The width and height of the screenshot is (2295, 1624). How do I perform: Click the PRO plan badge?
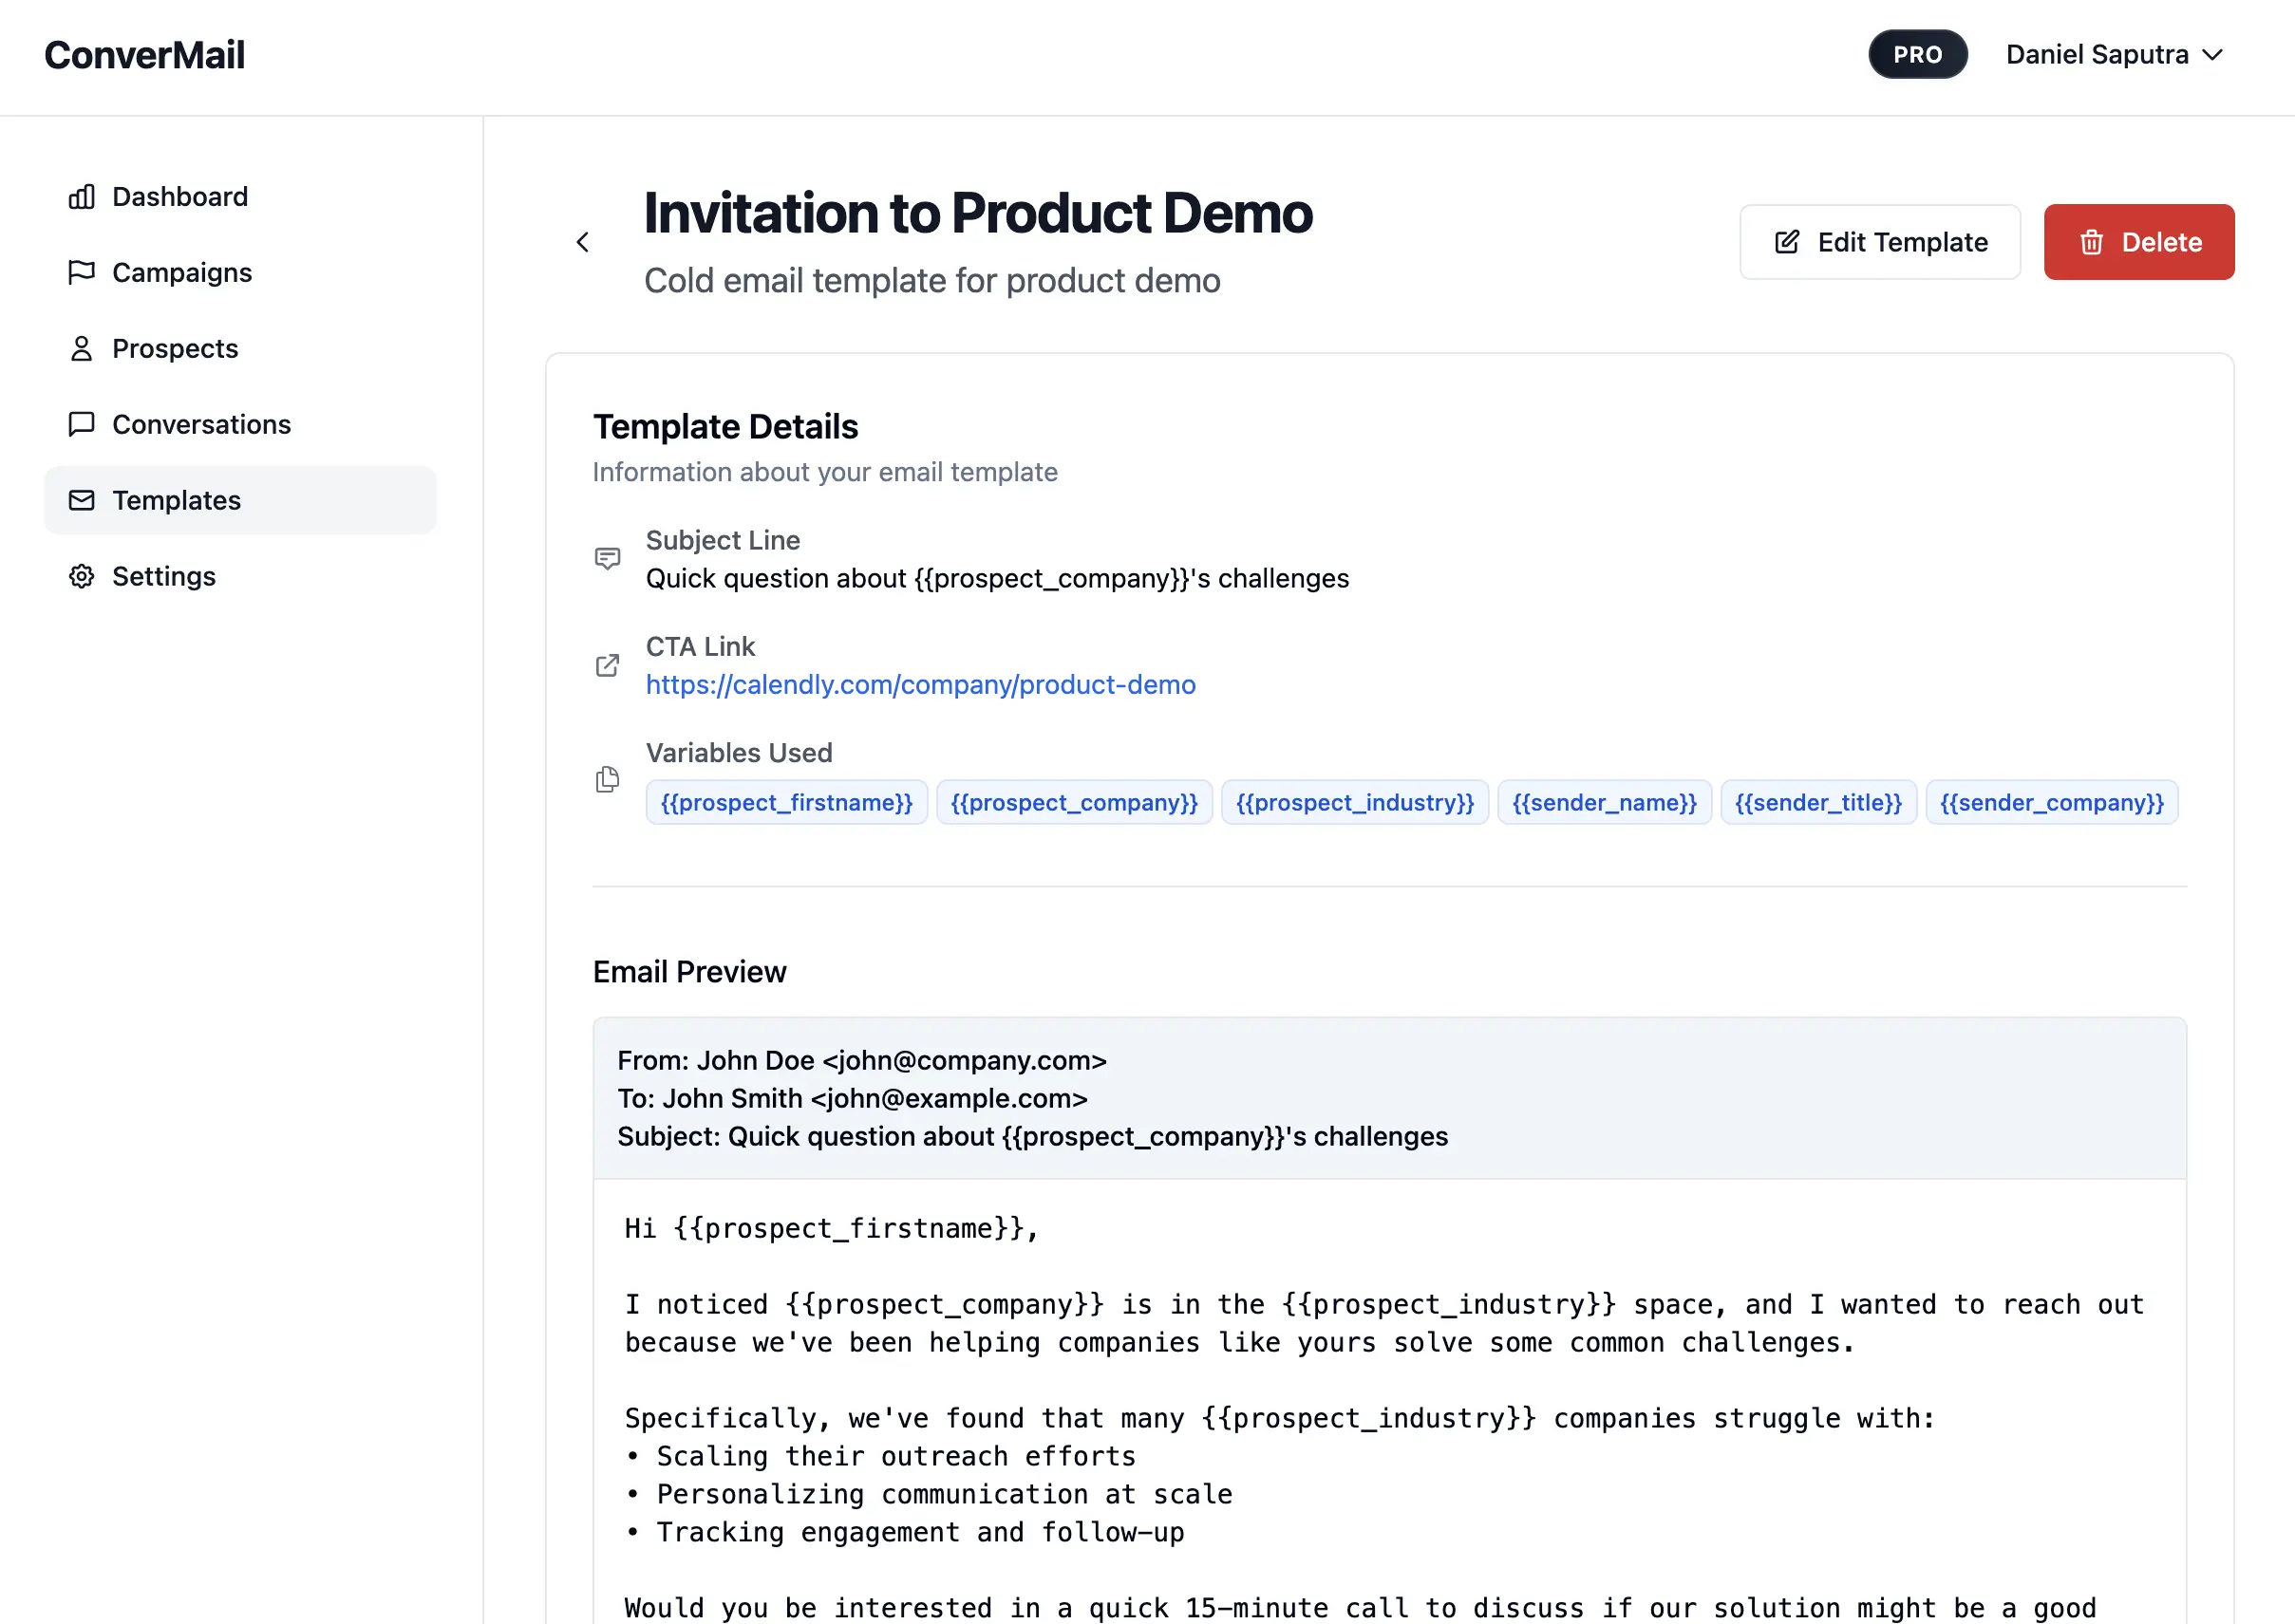(x=1917, y=55)
